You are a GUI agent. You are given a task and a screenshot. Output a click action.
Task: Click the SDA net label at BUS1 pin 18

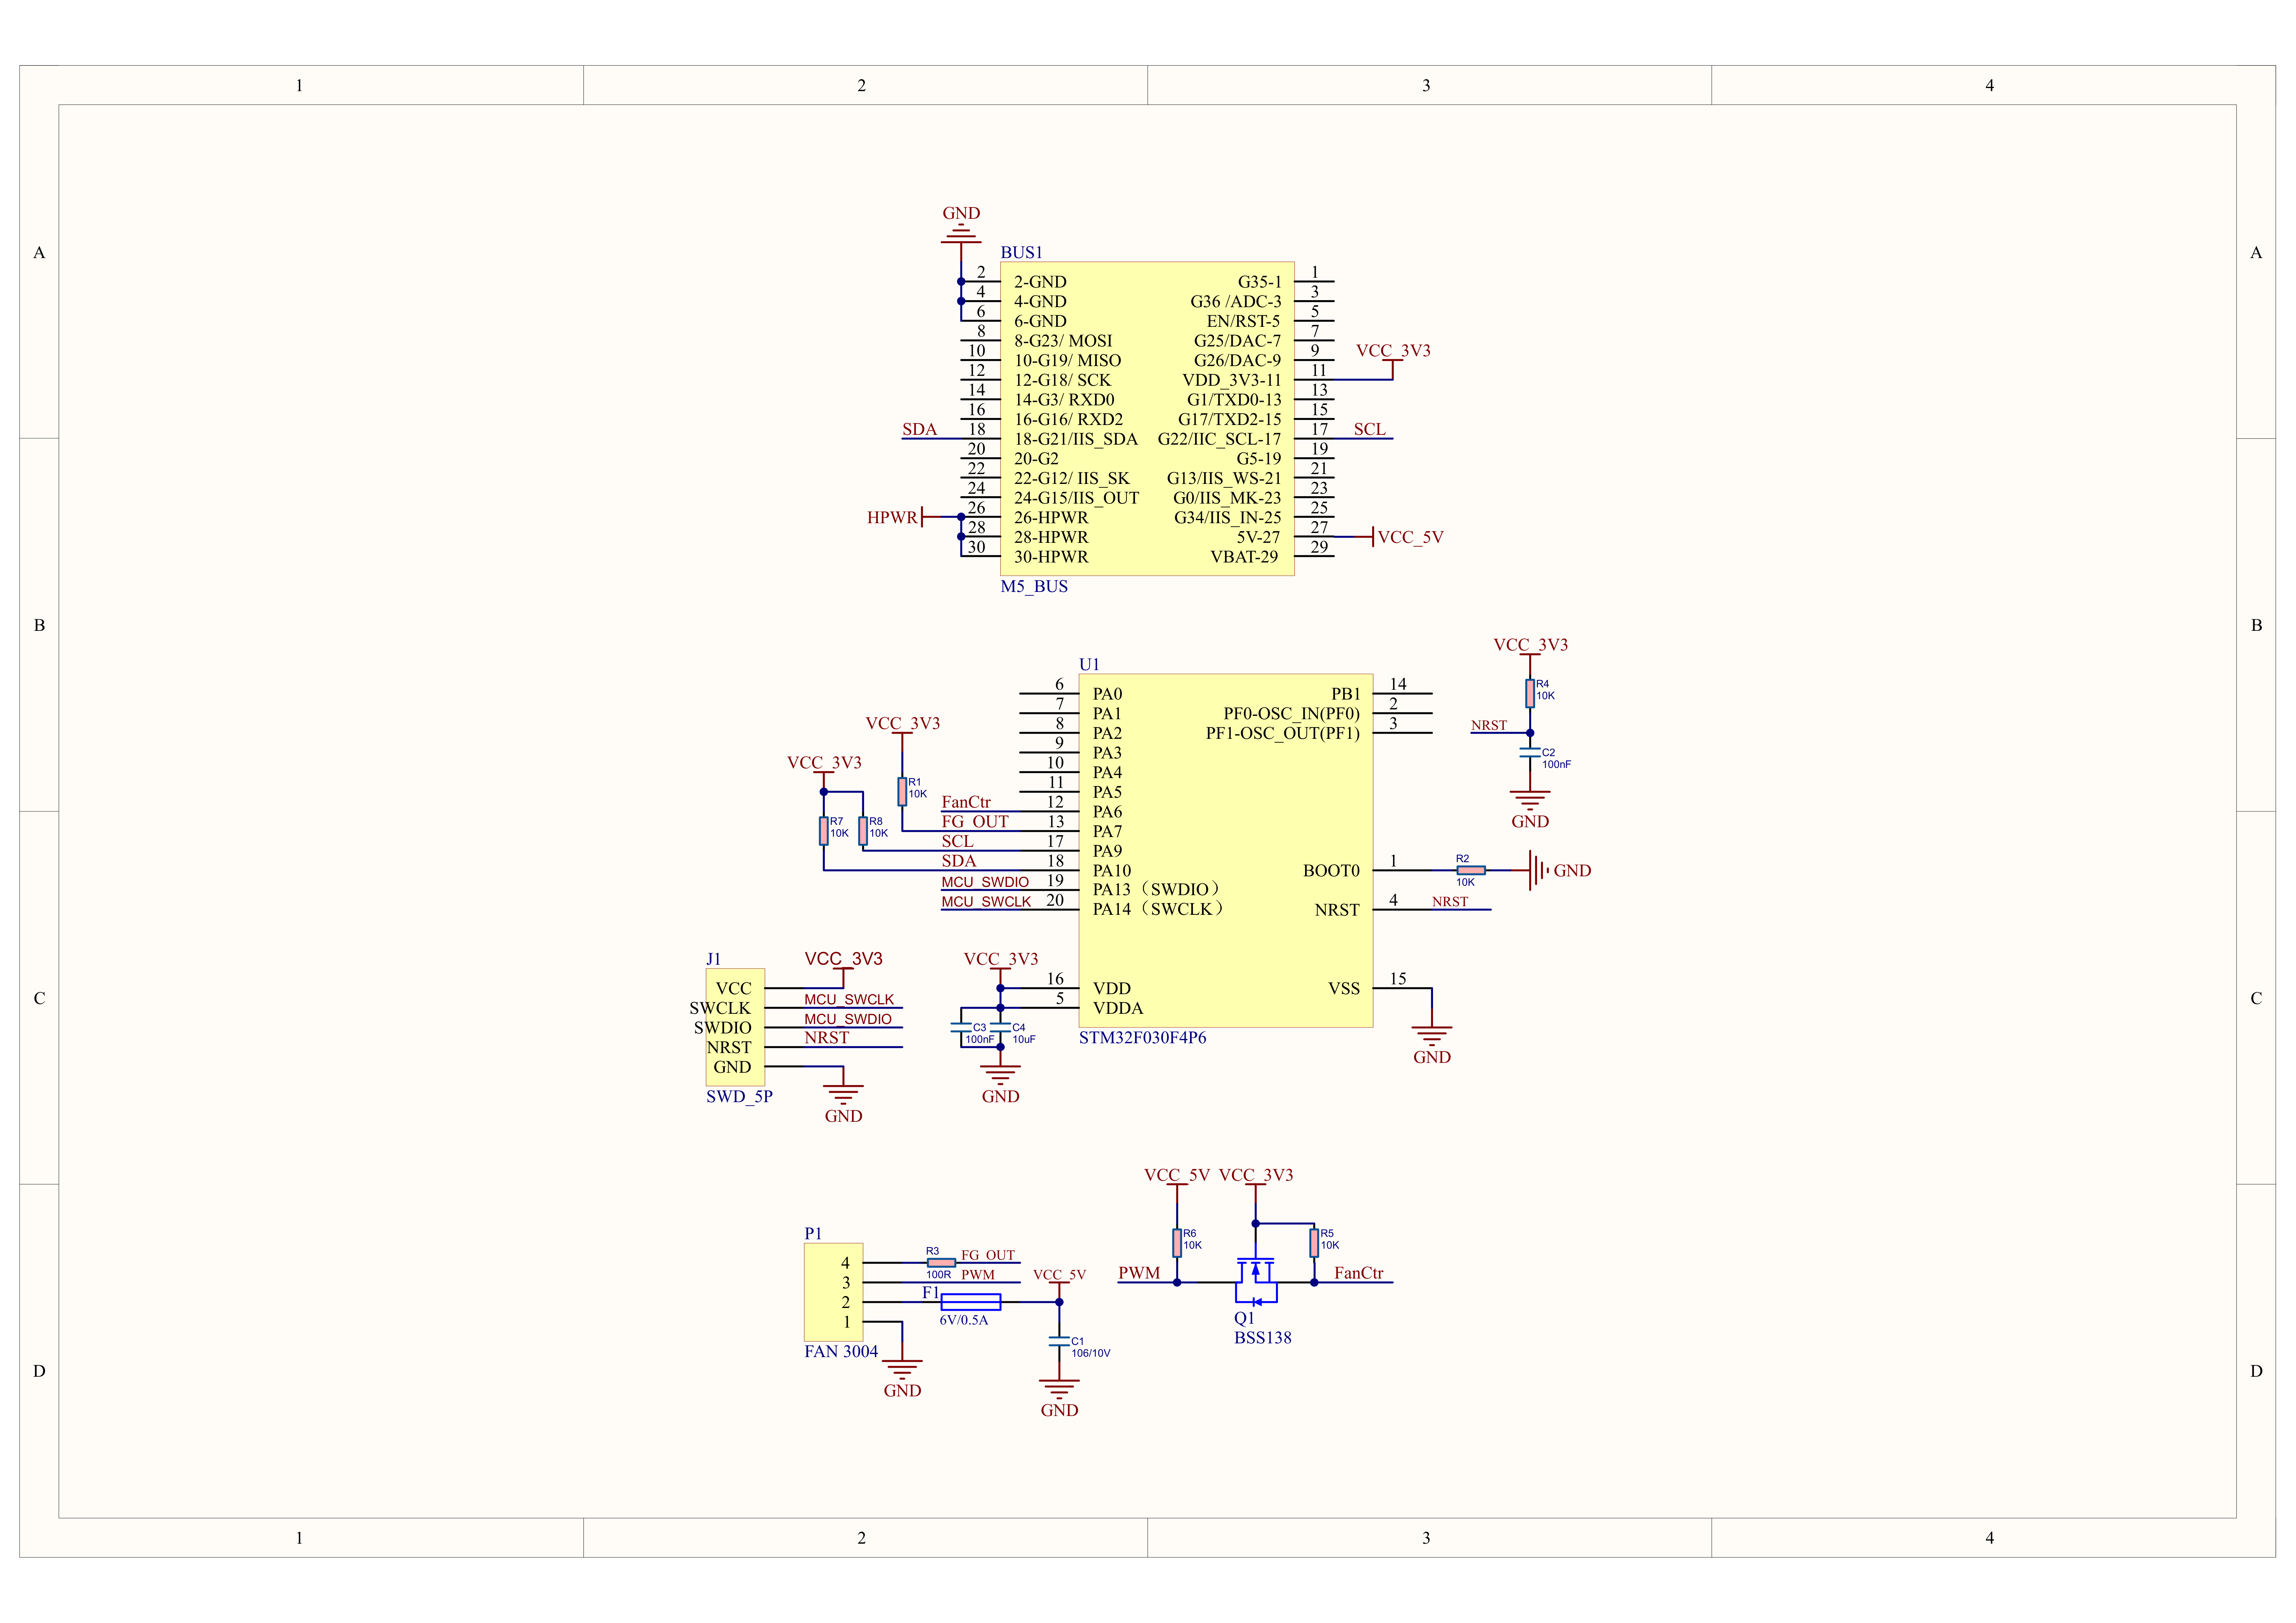coord(919,429)
